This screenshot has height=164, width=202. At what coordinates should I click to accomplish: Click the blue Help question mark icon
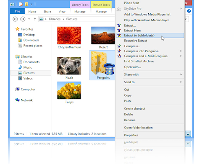[x=189, y=11]
